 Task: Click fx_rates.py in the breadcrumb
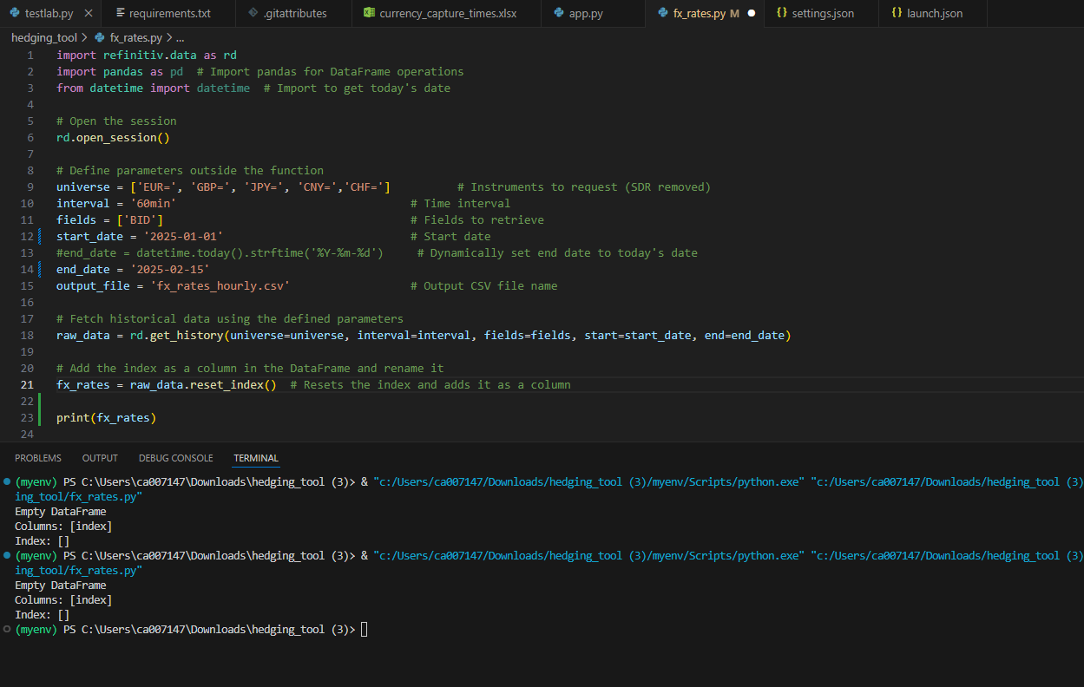coord(135,38)
